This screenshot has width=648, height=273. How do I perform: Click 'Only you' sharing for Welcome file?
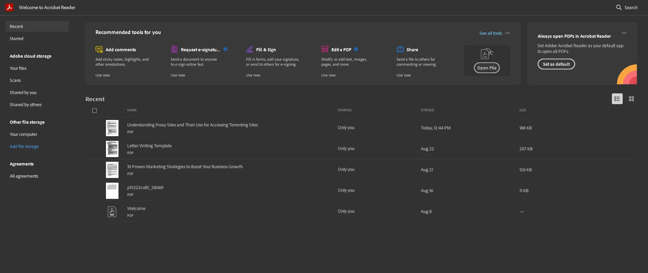pos(346,211)
